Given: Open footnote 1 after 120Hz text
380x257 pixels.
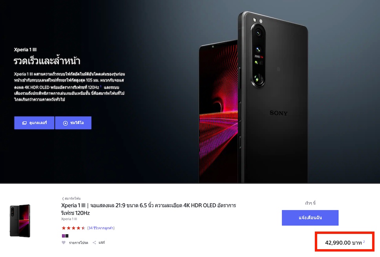Looking at the screenshot, I should point(100,86).
